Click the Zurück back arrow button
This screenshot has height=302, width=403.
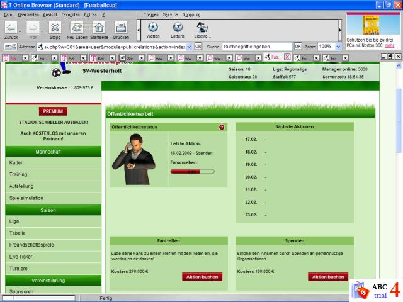11,28
